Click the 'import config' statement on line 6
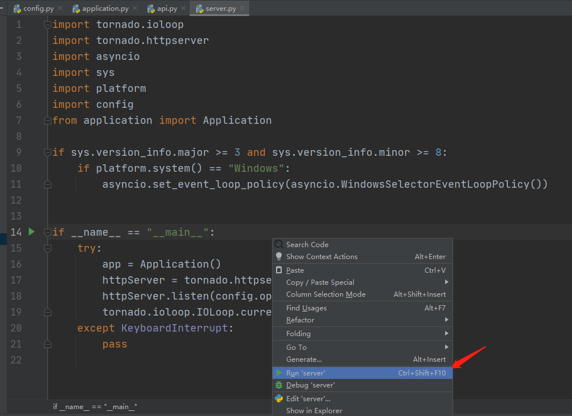The width and height of the screenshot is (572, 416). pyautogui.click(x=93, y=104)
